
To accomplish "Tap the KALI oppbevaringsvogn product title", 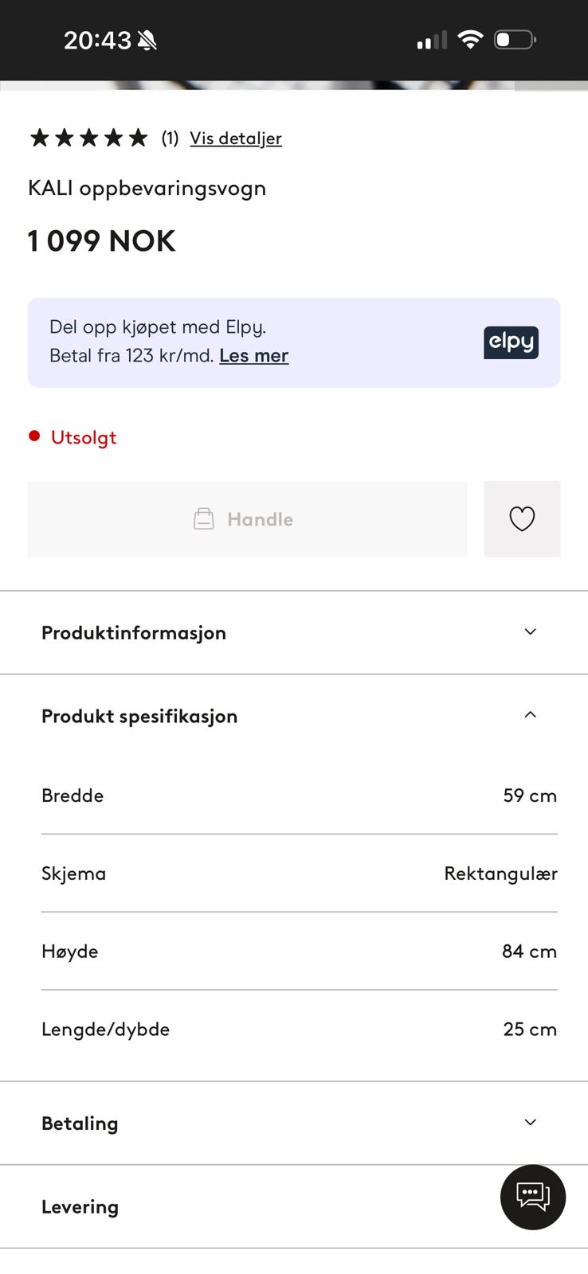I will click(147, 189).
